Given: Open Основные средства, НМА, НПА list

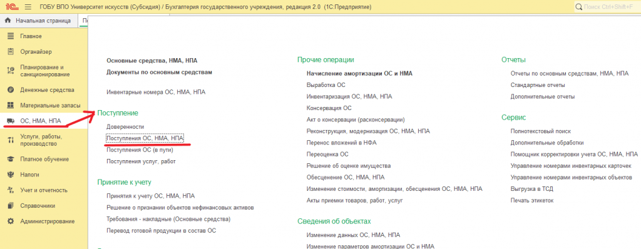Looking at the screenshot, I should coord(151,61).
